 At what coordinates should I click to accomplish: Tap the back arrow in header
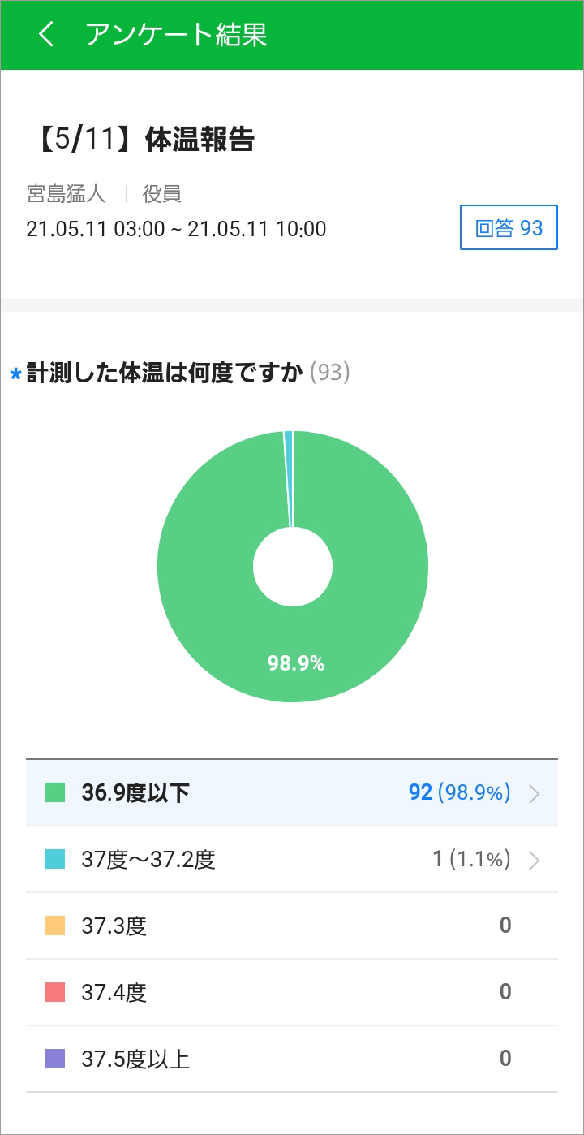click(46, 35)
